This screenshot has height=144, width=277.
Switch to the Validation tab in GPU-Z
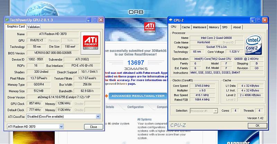[33, 27]
